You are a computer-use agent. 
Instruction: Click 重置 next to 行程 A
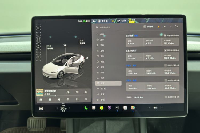(134, 65)
